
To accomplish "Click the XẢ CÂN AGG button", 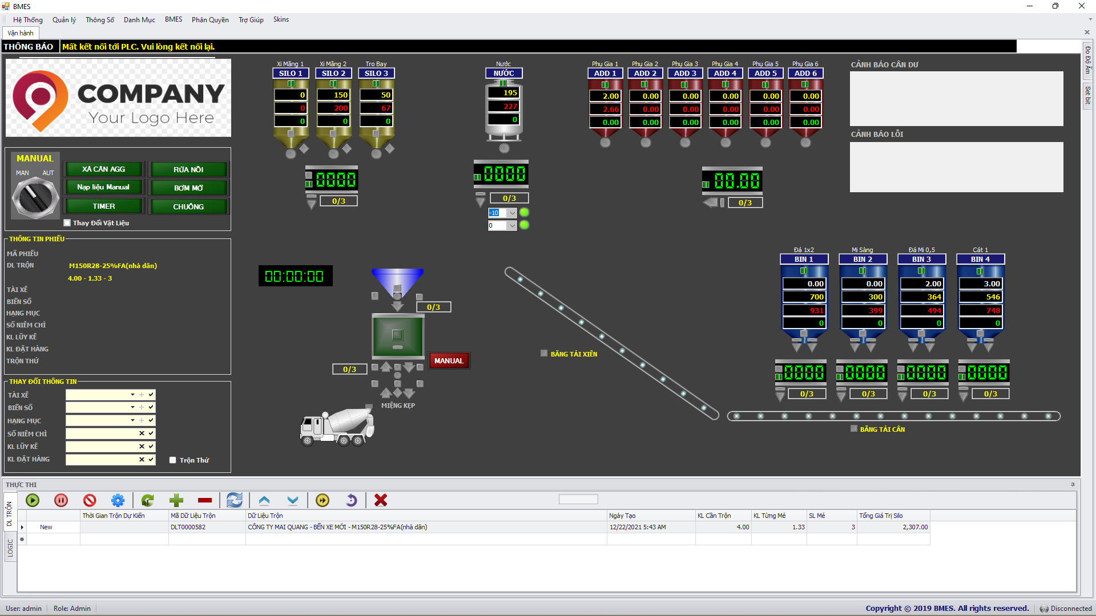I will pos(103,169).
